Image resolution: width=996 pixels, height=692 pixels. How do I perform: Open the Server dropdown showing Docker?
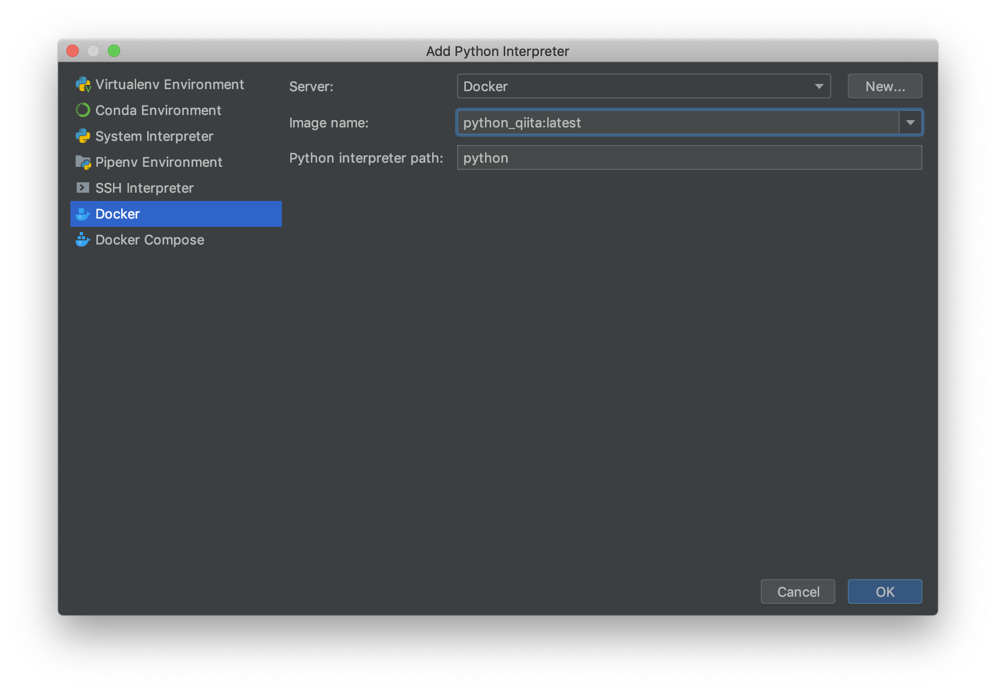point(644,86)
